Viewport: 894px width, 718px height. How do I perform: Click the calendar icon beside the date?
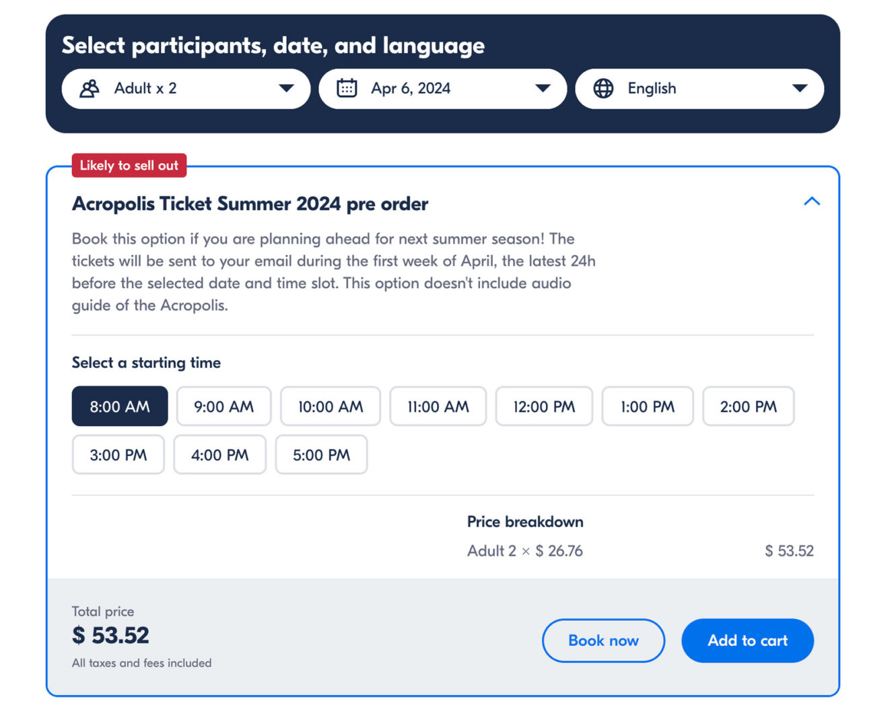[x=347, y=89]
